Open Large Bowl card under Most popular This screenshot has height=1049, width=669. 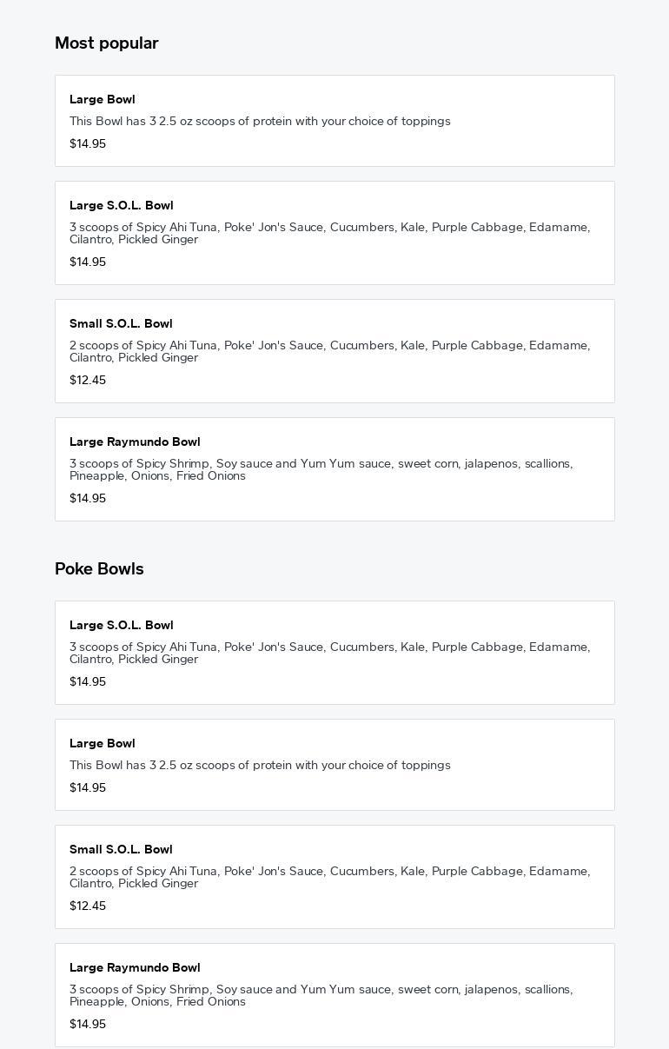pyautogui.click(x=334, y=121)
